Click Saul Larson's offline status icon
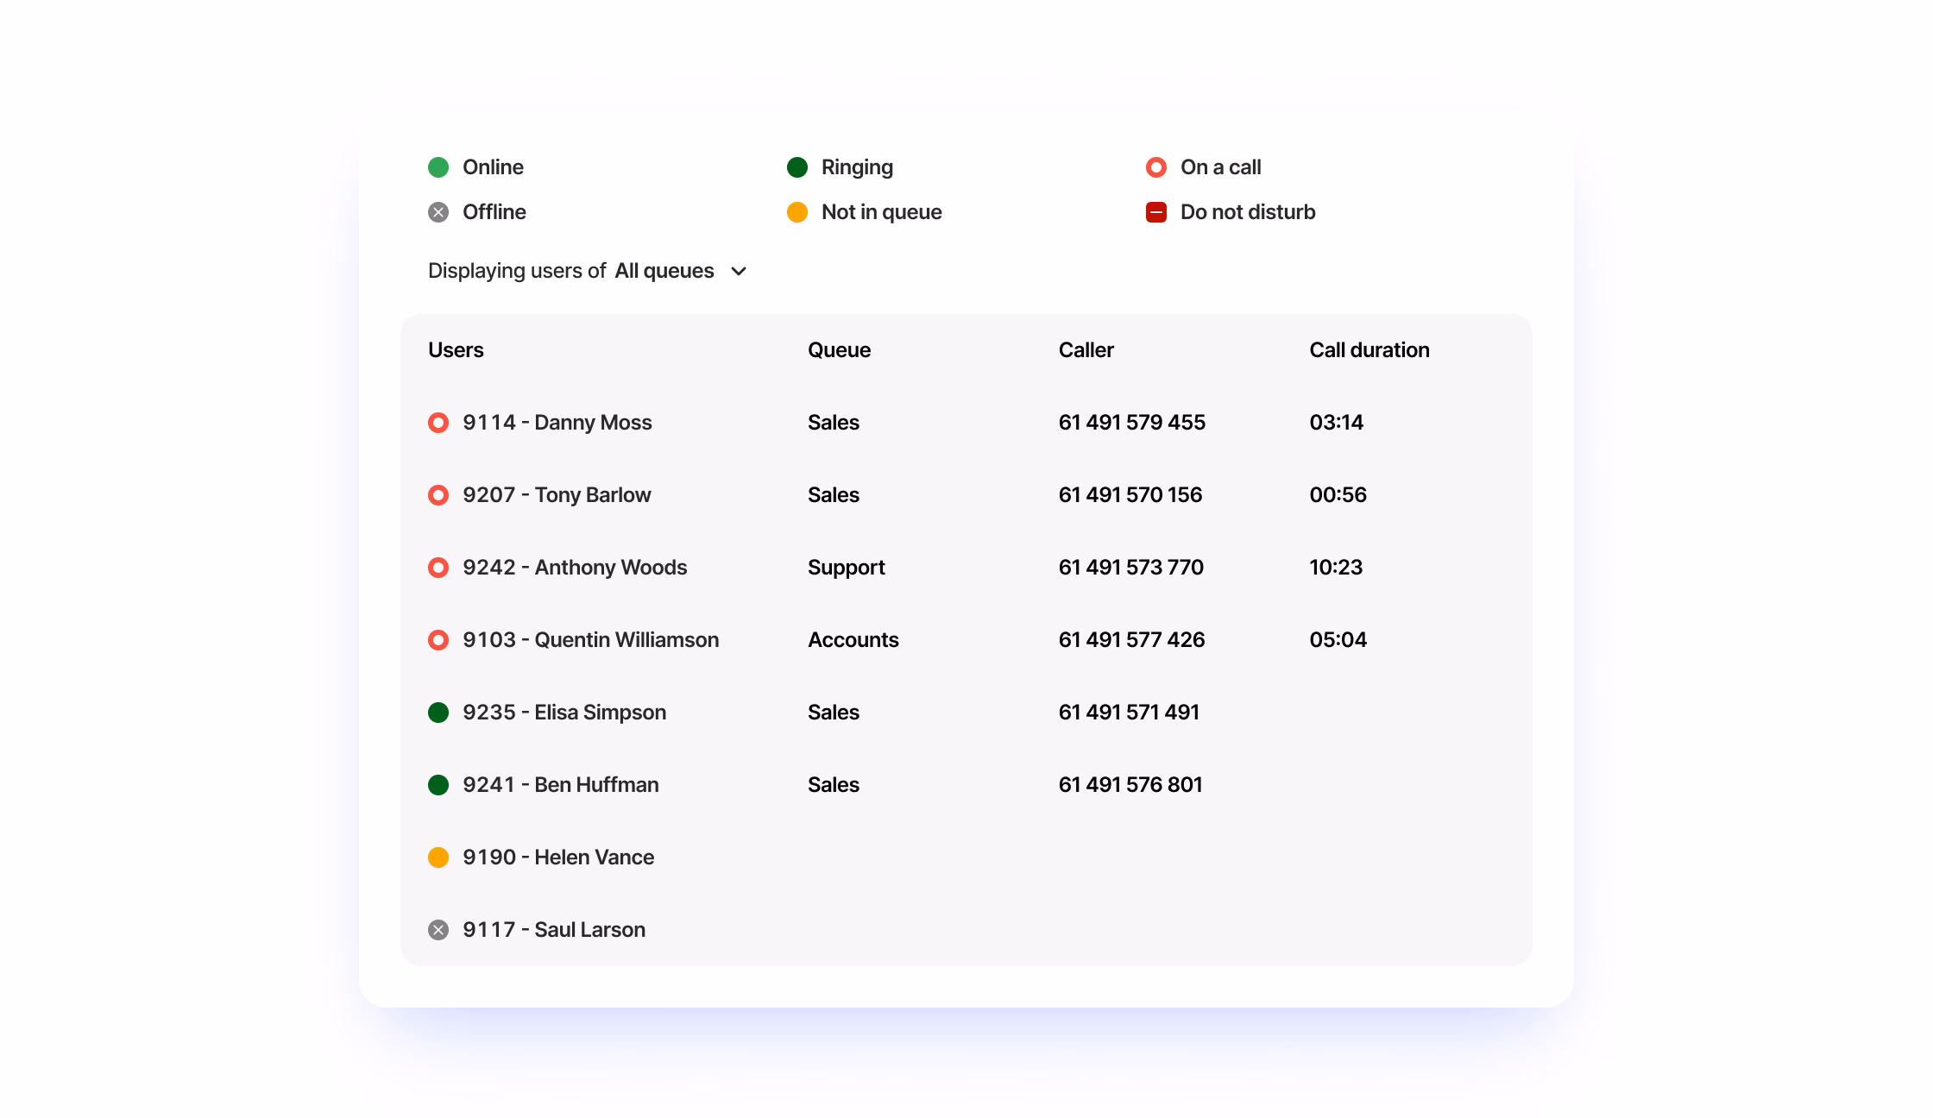This screenshot has height=1118, width=1933. [x=438, y=930]
